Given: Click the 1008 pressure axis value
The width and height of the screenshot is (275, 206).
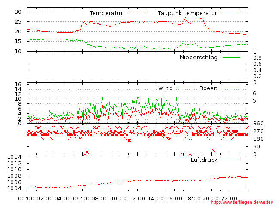Looking at the screenshot, I should pyautogui.click(x=14, y=176).
